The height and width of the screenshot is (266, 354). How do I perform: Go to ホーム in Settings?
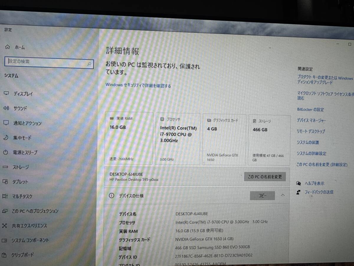point(20,47)
